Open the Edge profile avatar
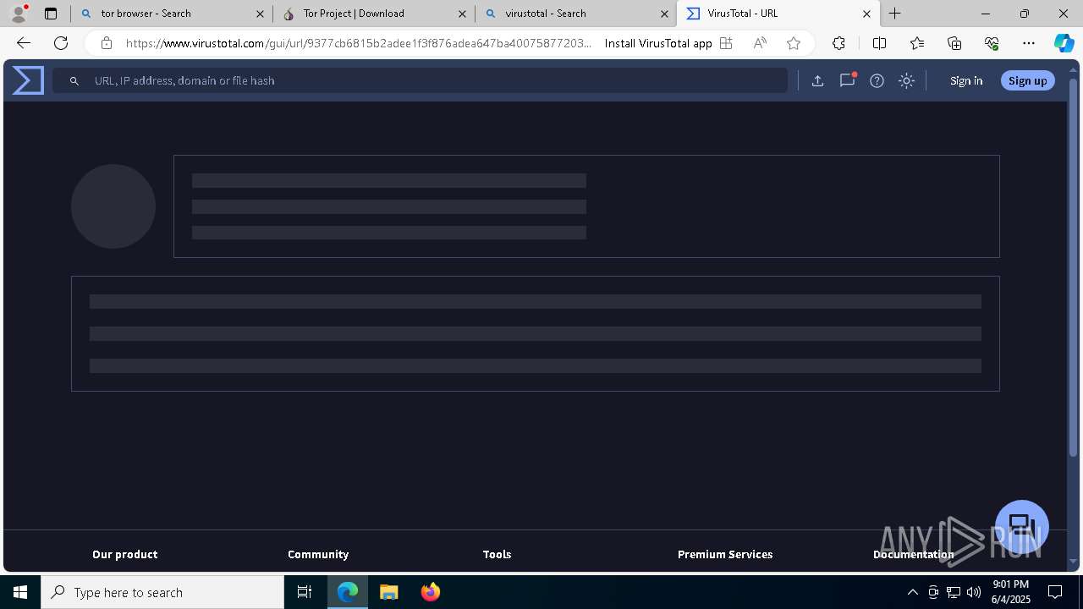 click(x=19, y=14)
